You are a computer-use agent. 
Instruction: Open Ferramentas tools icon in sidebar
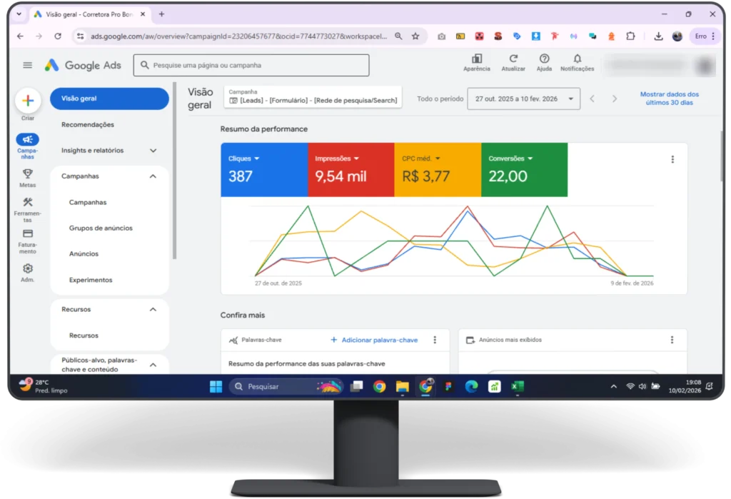coord(28,203)
